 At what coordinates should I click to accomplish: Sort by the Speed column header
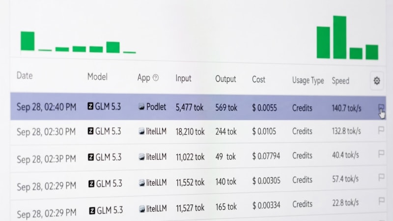pyautogui.click(x=340, y=81)
